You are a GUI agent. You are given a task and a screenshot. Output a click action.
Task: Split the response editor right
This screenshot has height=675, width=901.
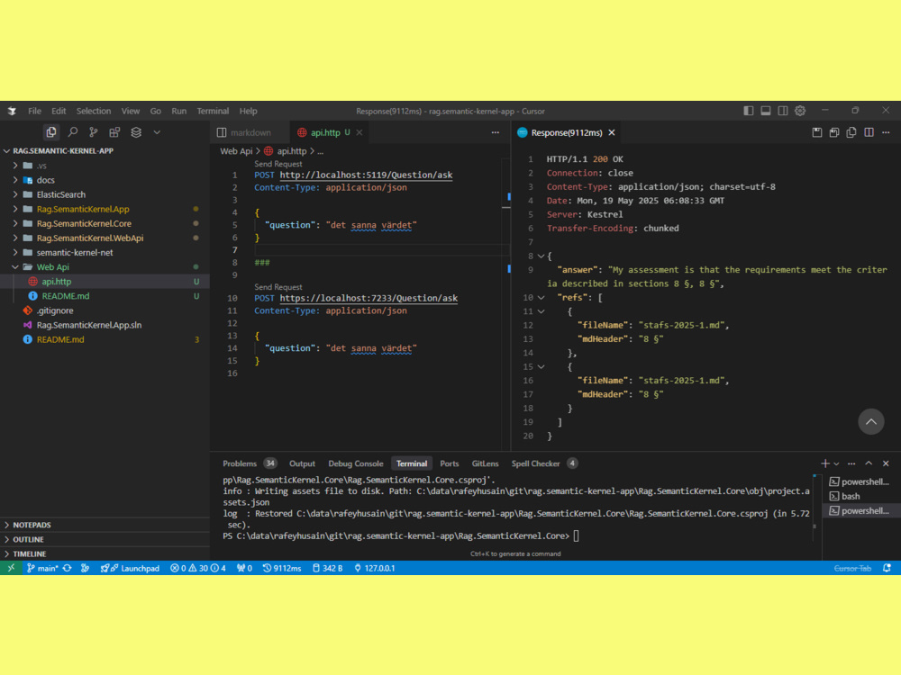[x=869, y=132]
